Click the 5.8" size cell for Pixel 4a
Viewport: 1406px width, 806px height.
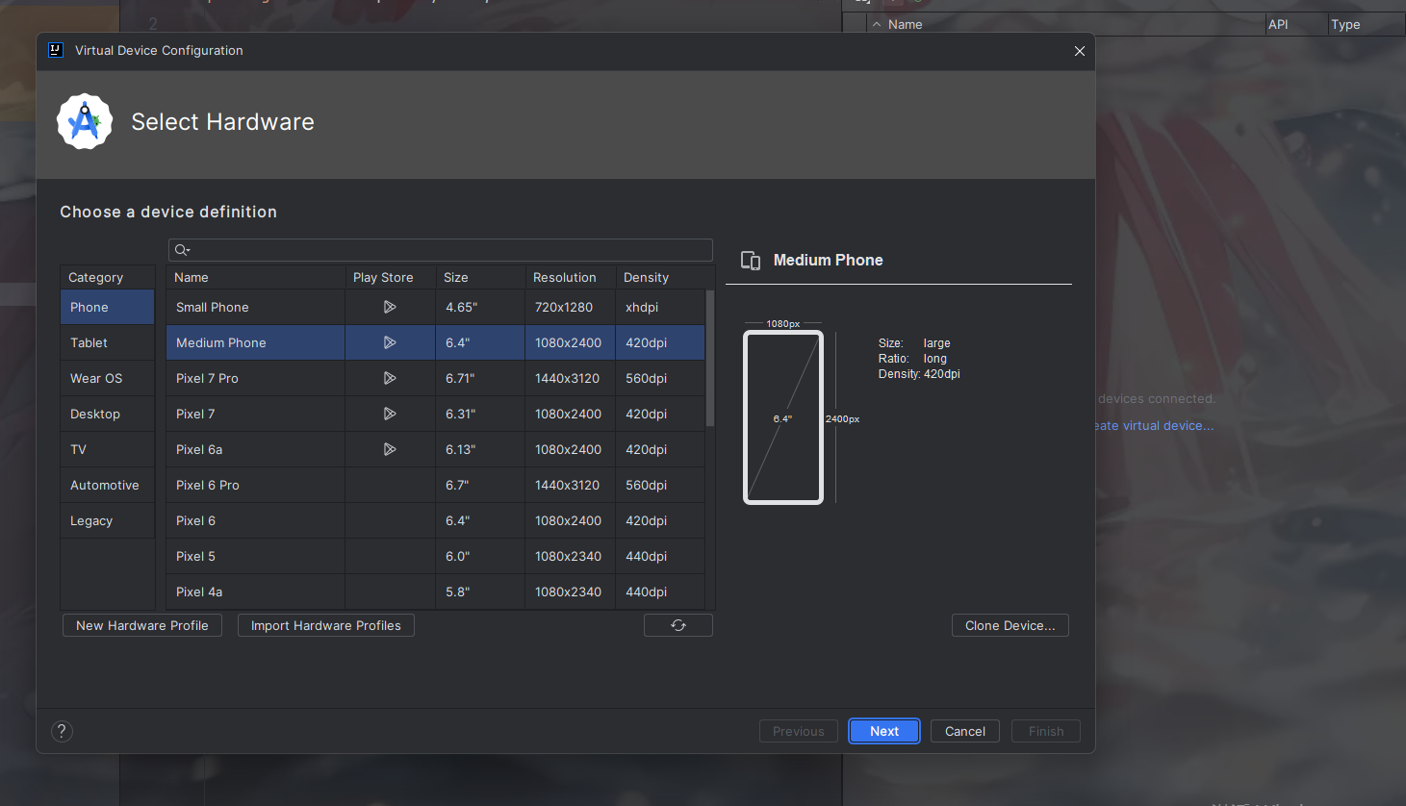[480, 592]
